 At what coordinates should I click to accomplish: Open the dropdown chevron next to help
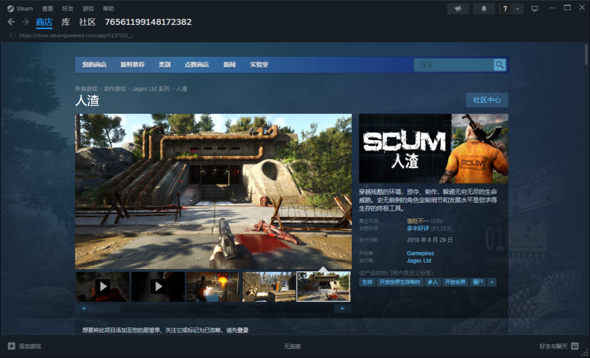[517, 8]
